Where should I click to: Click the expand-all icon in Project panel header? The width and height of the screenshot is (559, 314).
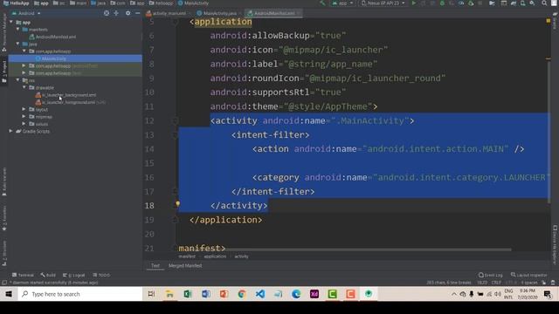click(116, 13)
